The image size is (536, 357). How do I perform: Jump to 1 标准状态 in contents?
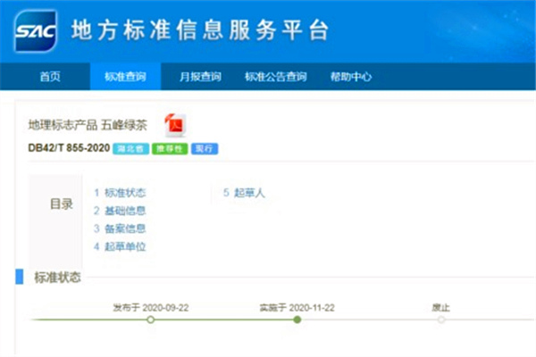point(119,193)
